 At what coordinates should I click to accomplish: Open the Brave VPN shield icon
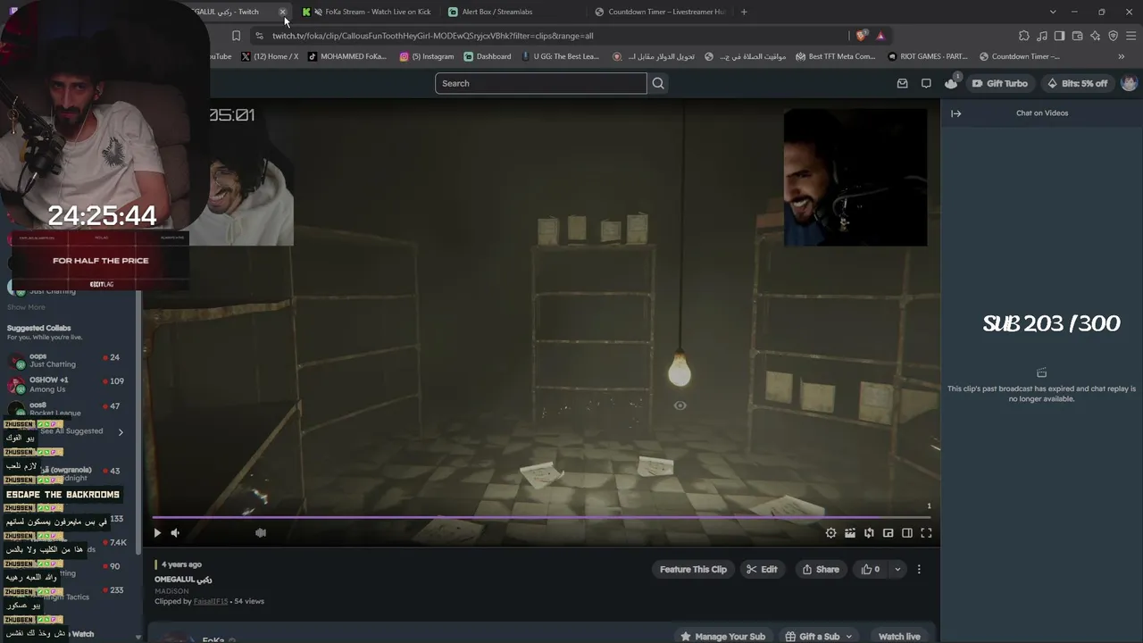(1114, 36)
